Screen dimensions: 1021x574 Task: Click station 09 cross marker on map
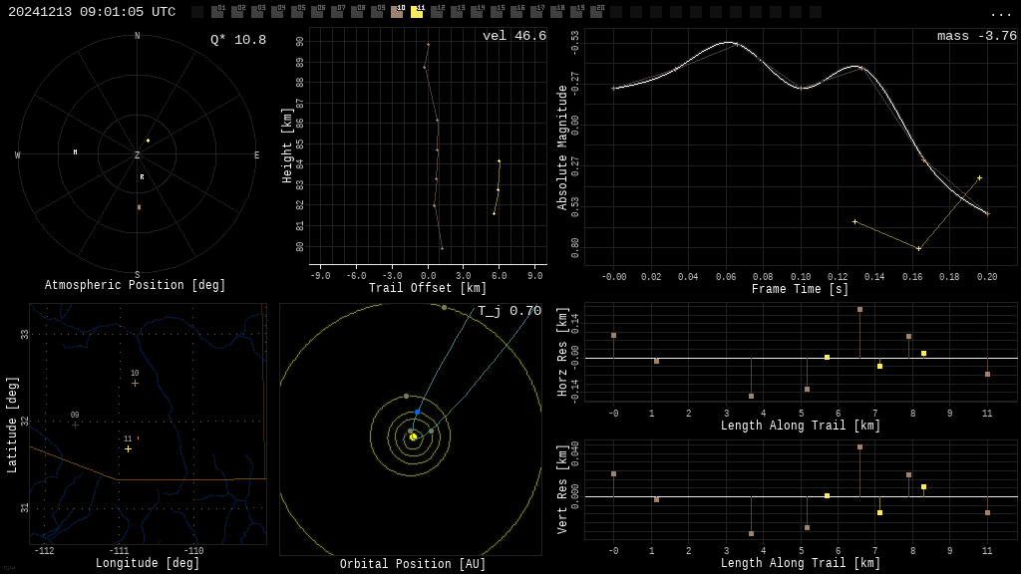(x=75, y=425)
